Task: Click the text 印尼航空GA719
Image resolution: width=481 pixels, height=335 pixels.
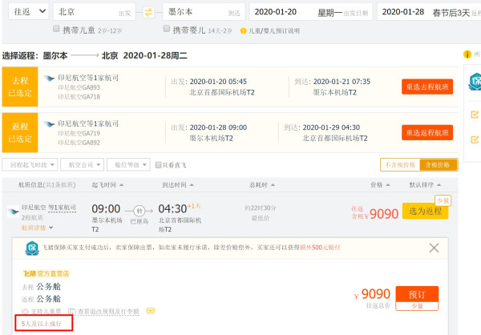Action: (79, 134)
